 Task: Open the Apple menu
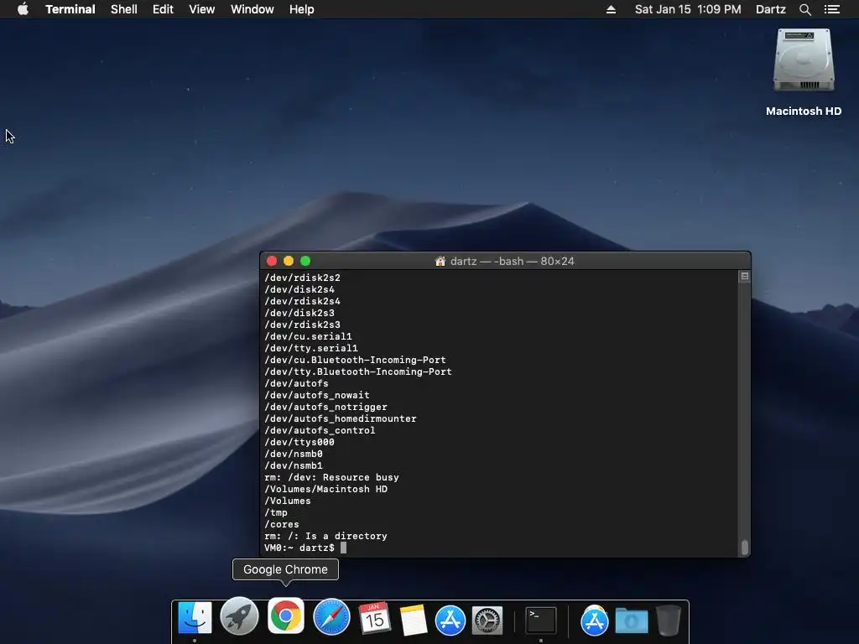point(23,9)
